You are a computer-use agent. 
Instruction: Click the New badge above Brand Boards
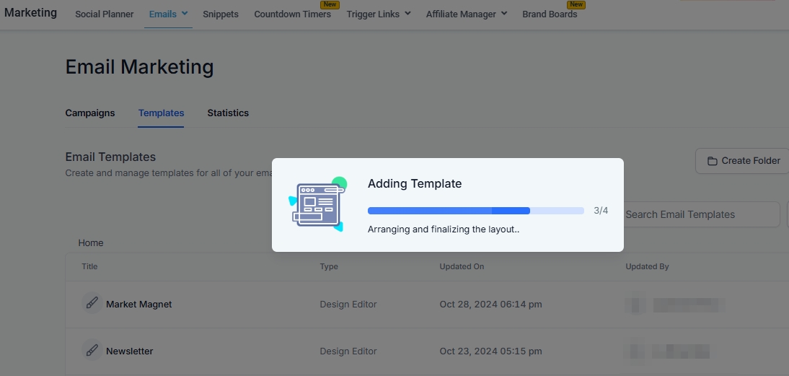point(576,4)
